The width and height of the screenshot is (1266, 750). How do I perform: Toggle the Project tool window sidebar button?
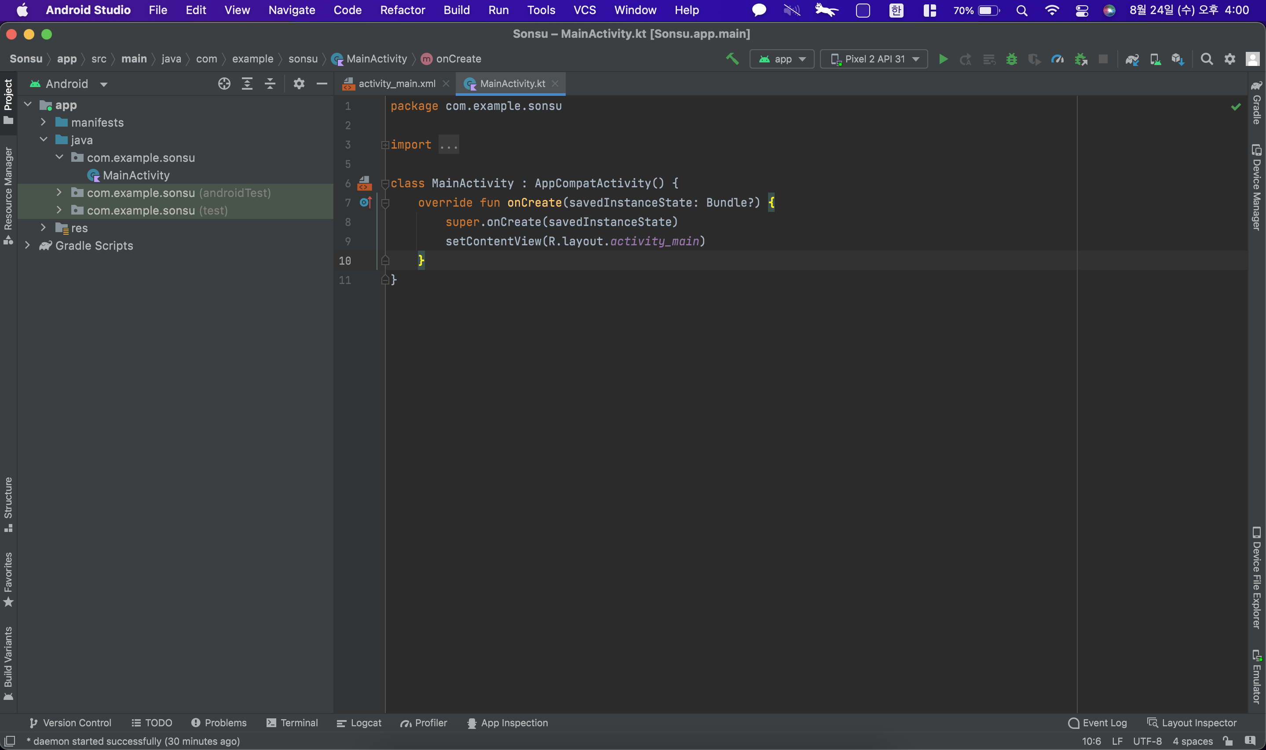click(8, 101)
